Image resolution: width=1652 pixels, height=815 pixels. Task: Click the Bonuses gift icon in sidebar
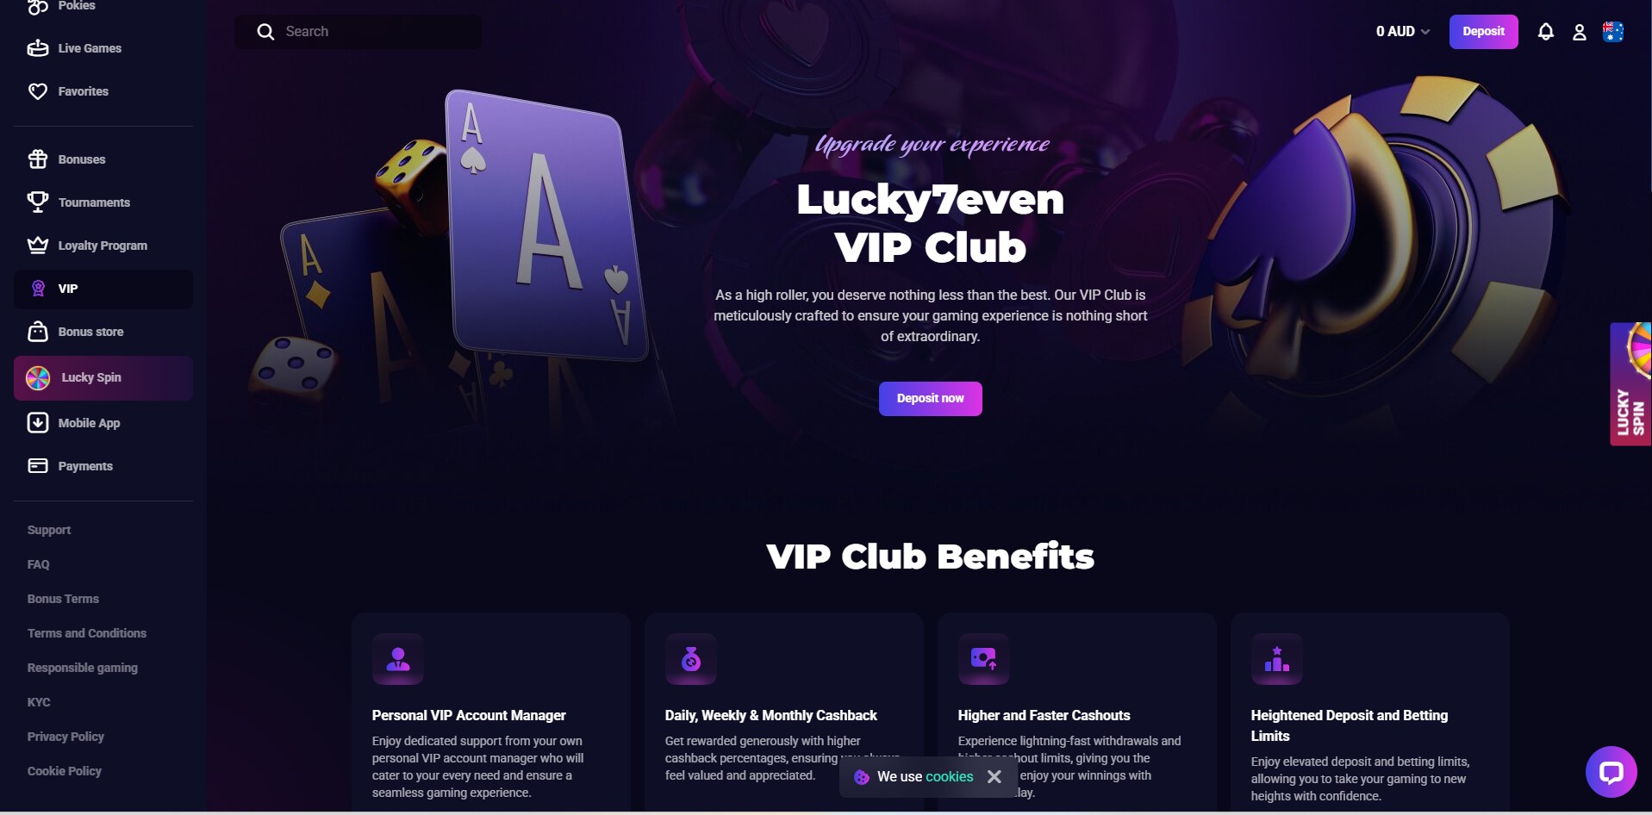coord(38,159)
